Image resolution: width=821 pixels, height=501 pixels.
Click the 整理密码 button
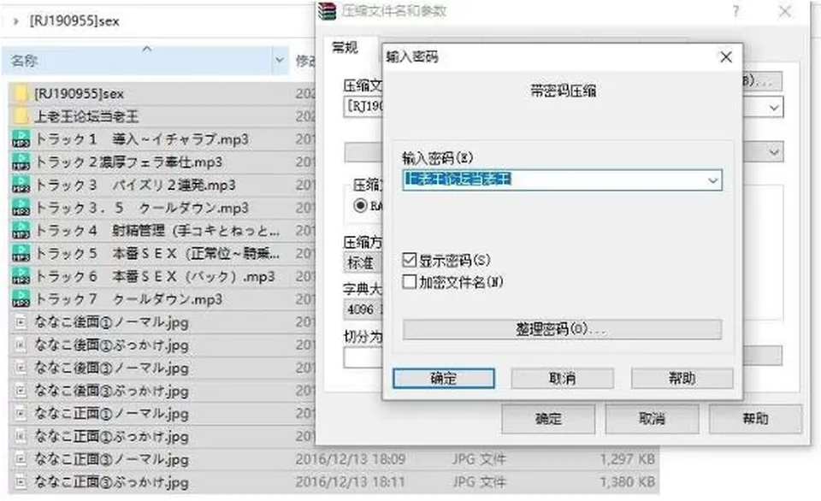coord(562,329)
